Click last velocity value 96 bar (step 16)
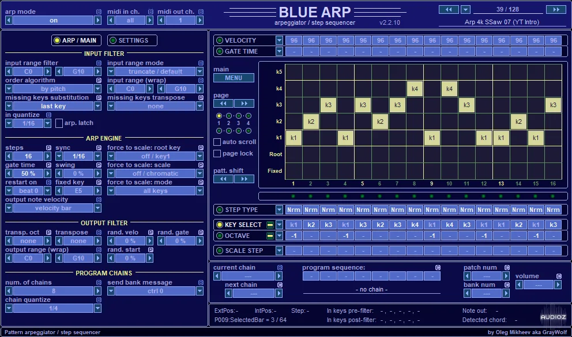 pos(554,40)
